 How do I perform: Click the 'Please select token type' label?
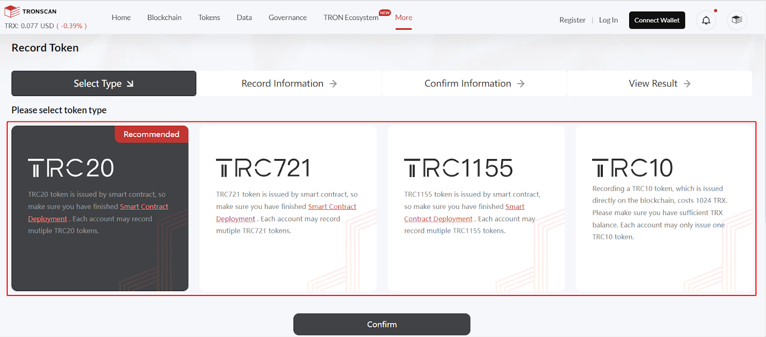(x=59, y=110)
